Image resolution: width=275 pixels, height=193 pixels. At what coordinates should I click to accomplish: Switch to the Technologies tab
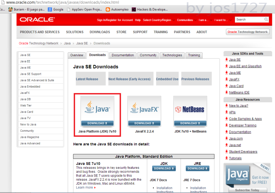pyautogui.click(x=172, y=55)
